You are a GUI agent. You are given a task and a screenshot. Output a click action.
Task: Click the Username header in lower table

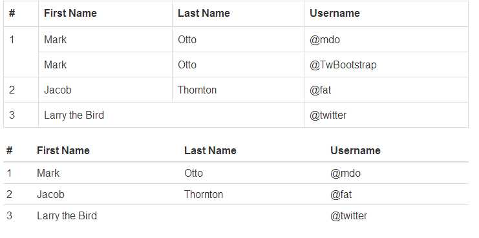pyautogui.click(x=356, y=150)
